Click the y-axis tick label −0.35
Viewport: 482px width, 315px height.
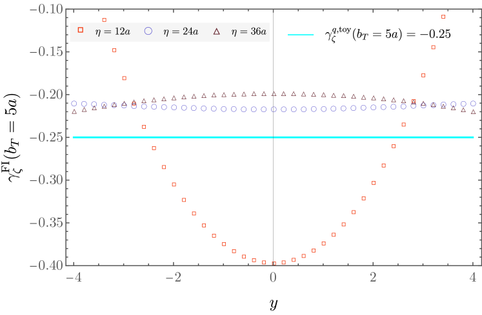coord(46,223)
